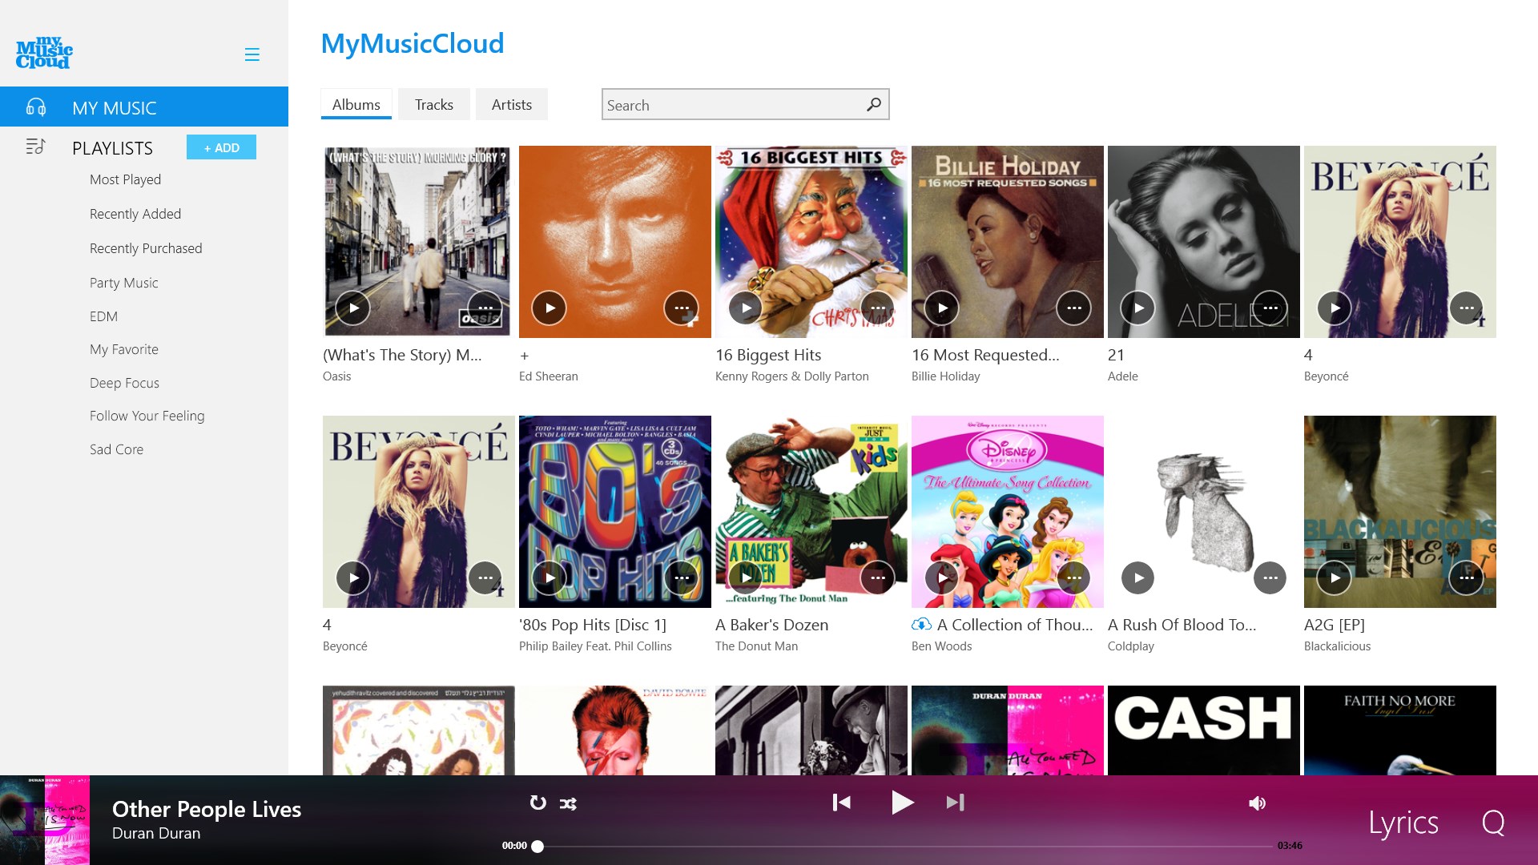Skip to the previous track
The height and width of the screenshot is (865, 1538).
[841, 803]
